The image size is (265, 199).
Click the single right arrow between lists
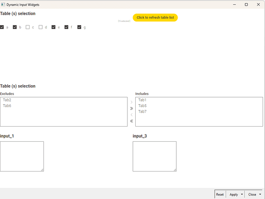131,102
